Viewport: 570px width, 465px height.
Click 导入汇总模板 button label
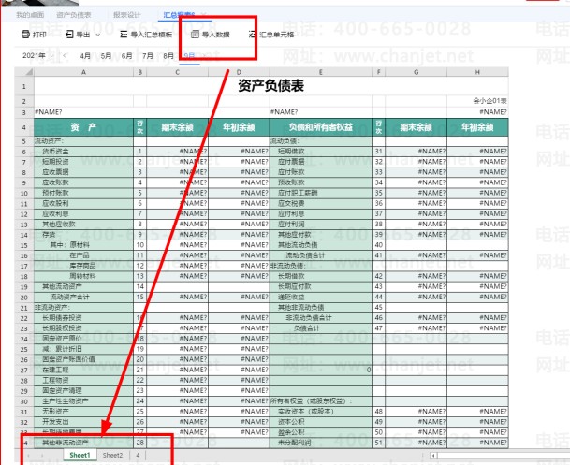(x=152, y=35)
